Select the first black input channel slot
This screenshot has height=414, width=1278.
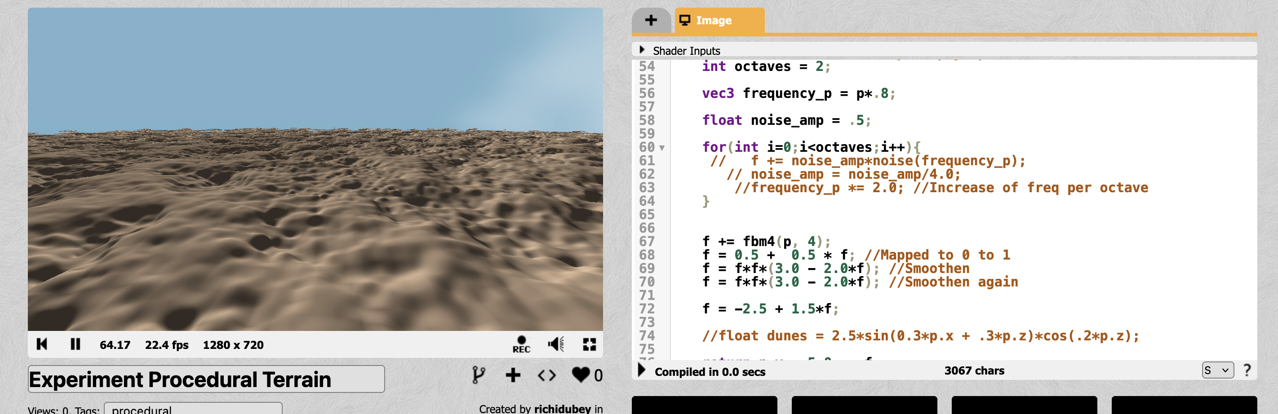(704, 405)
